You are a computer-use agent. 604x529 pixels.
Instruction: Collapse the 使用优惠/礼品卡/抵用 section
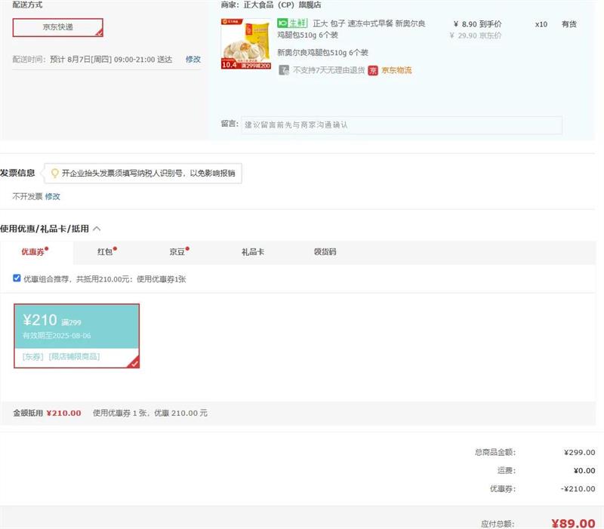point(97,229)
